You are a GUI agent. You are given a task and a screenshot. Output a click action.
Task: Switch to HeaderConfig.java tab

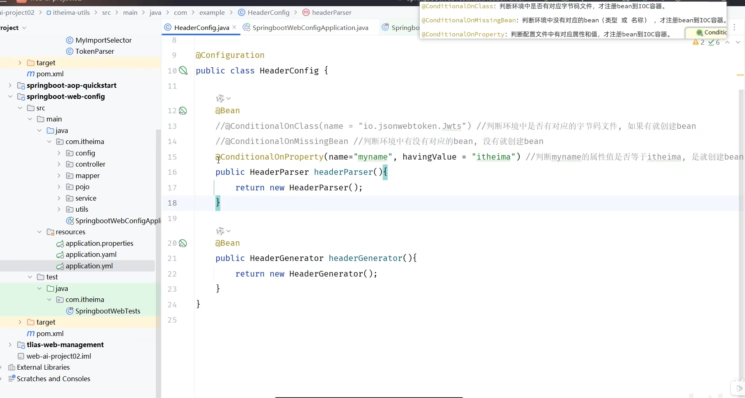[x=201, y=27]
